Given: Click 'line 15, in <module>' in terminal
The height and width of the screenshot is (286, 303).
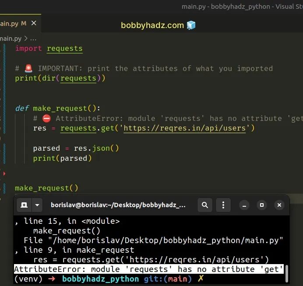Looking at the screenshot, I should coord(72,221).
